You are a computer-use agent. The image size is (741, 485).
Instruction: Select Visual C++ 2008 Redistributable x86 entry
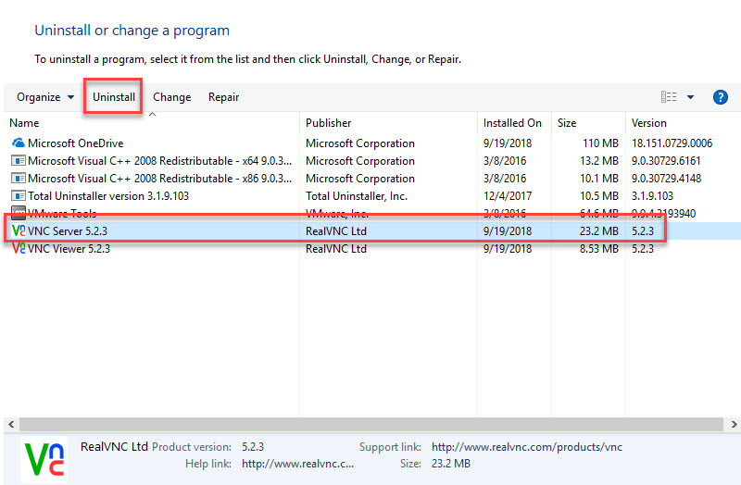click(x=372, y=178)
